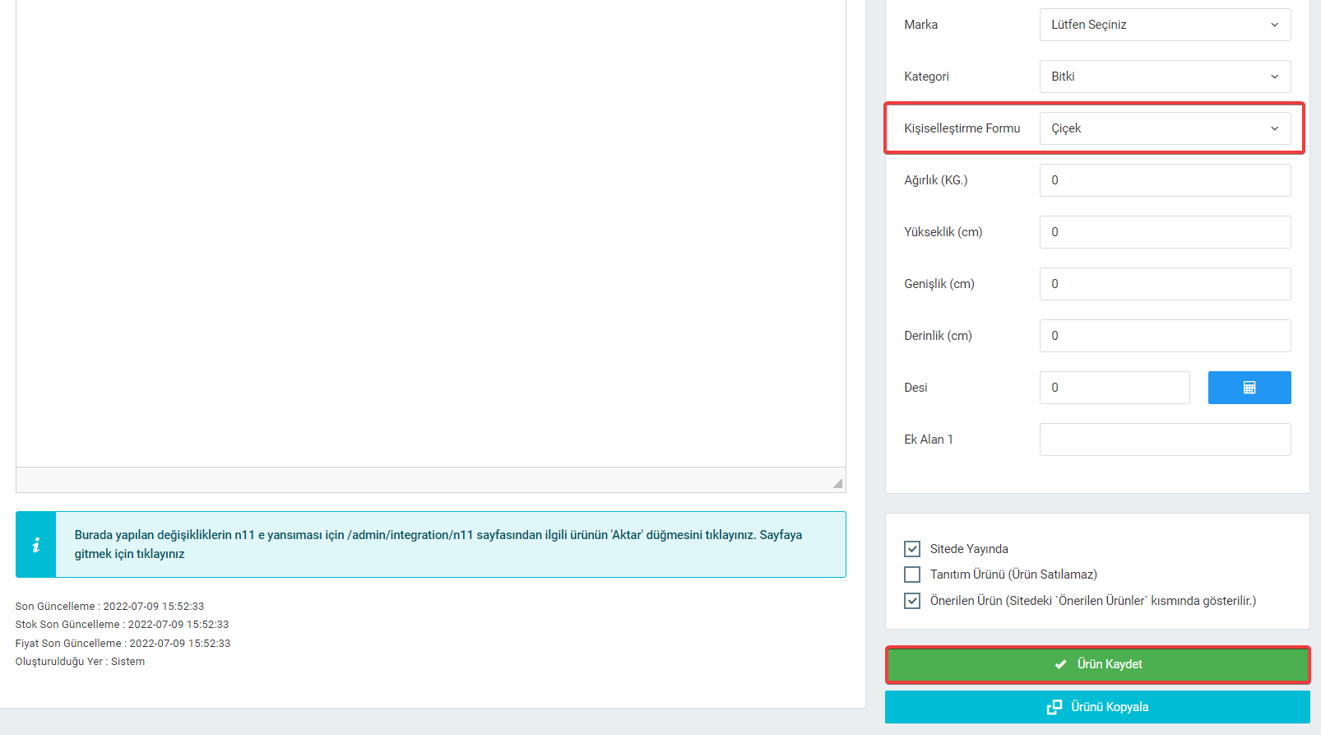Click the Oluşturulduğu Yer : Sistem text
This screenshot has width=1321, height=735.
(80, 662)
